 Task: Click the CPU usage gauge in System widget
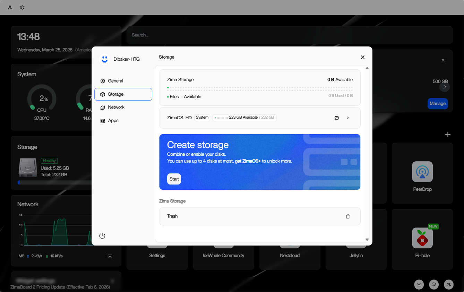(x=42, y=98)
